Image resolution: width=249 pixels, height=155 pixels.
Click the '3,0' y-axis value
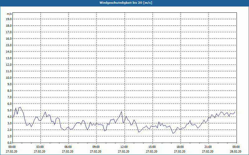pyautogui.click(x=10, y=123)
